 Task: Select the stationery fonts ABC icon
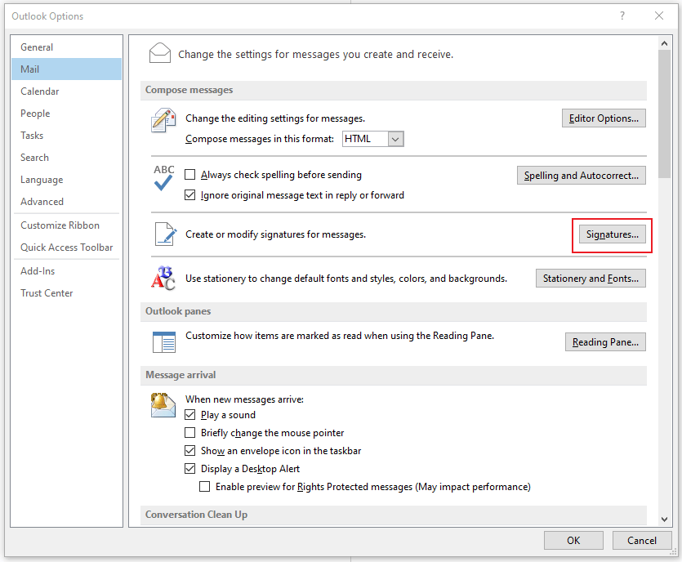[x=163, y=278]
